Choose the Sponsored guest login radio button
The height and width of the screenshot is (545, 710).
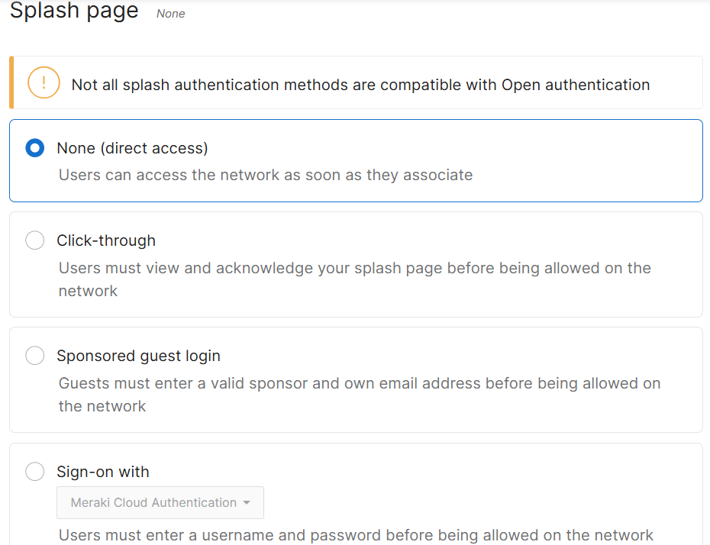pos(35,356)
